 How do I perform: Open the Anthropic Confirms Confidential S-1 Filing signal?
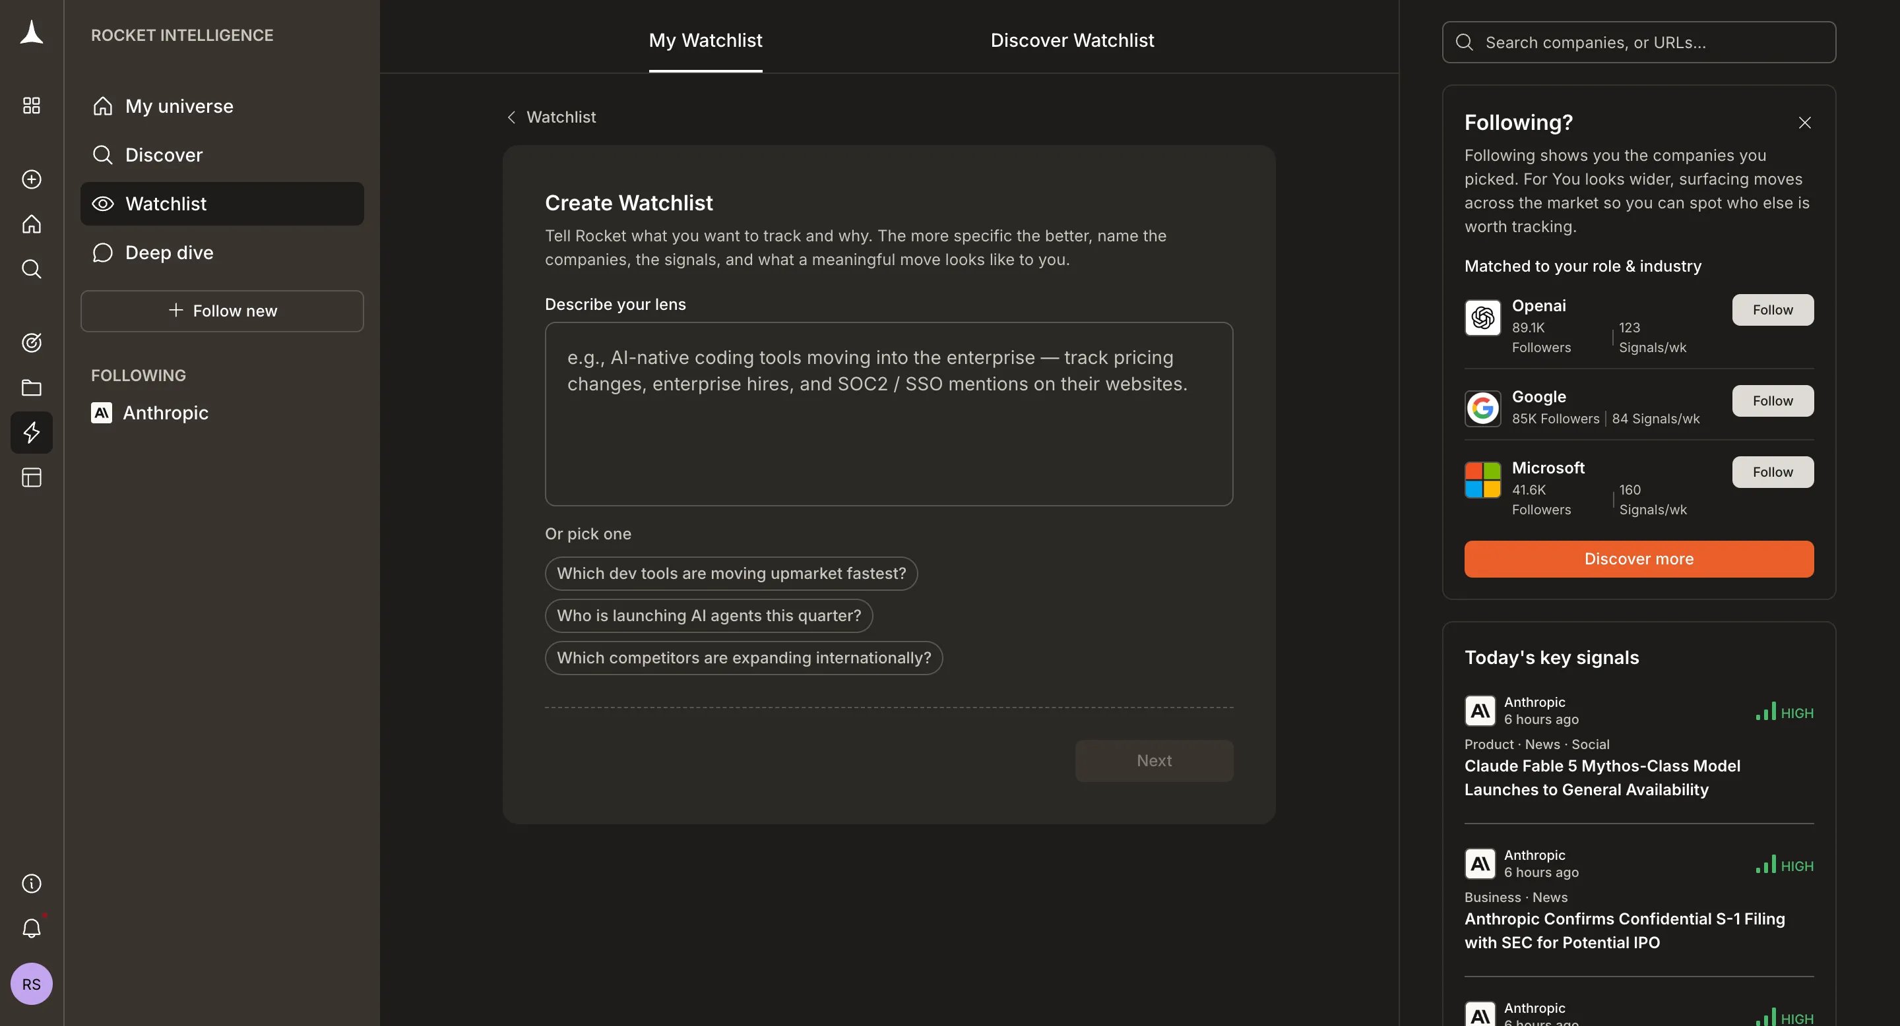pyautogui.click(x=1624, y=931)
